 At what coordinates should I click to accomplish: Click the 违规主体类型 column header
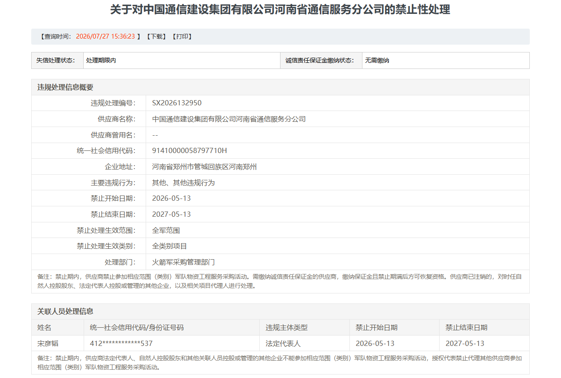point(287,327)
